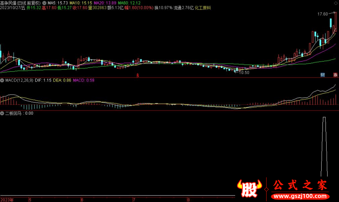Screen dimensions: 339x202
Task: Jump to month 7 on time axis
Action: [134, 200]
